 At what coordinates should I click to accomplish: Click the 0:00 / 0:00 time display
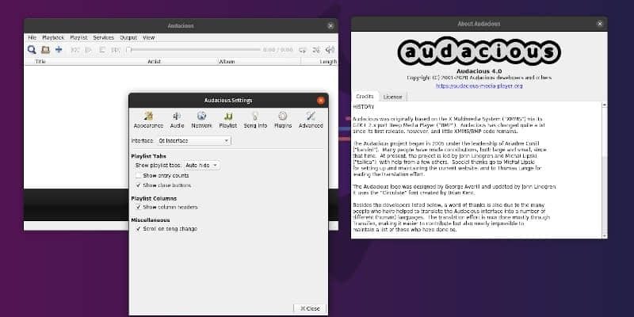tap(278, 50)
